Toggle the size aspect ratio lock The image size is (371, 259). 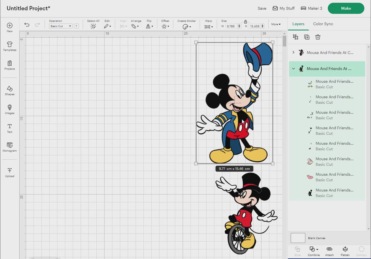[x=245, y=22]
